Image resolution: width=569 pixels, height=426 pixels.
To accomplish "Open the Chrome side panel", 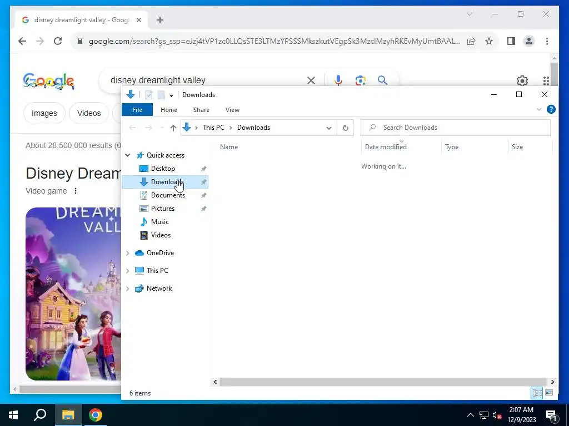I will [x=511, y=41].
